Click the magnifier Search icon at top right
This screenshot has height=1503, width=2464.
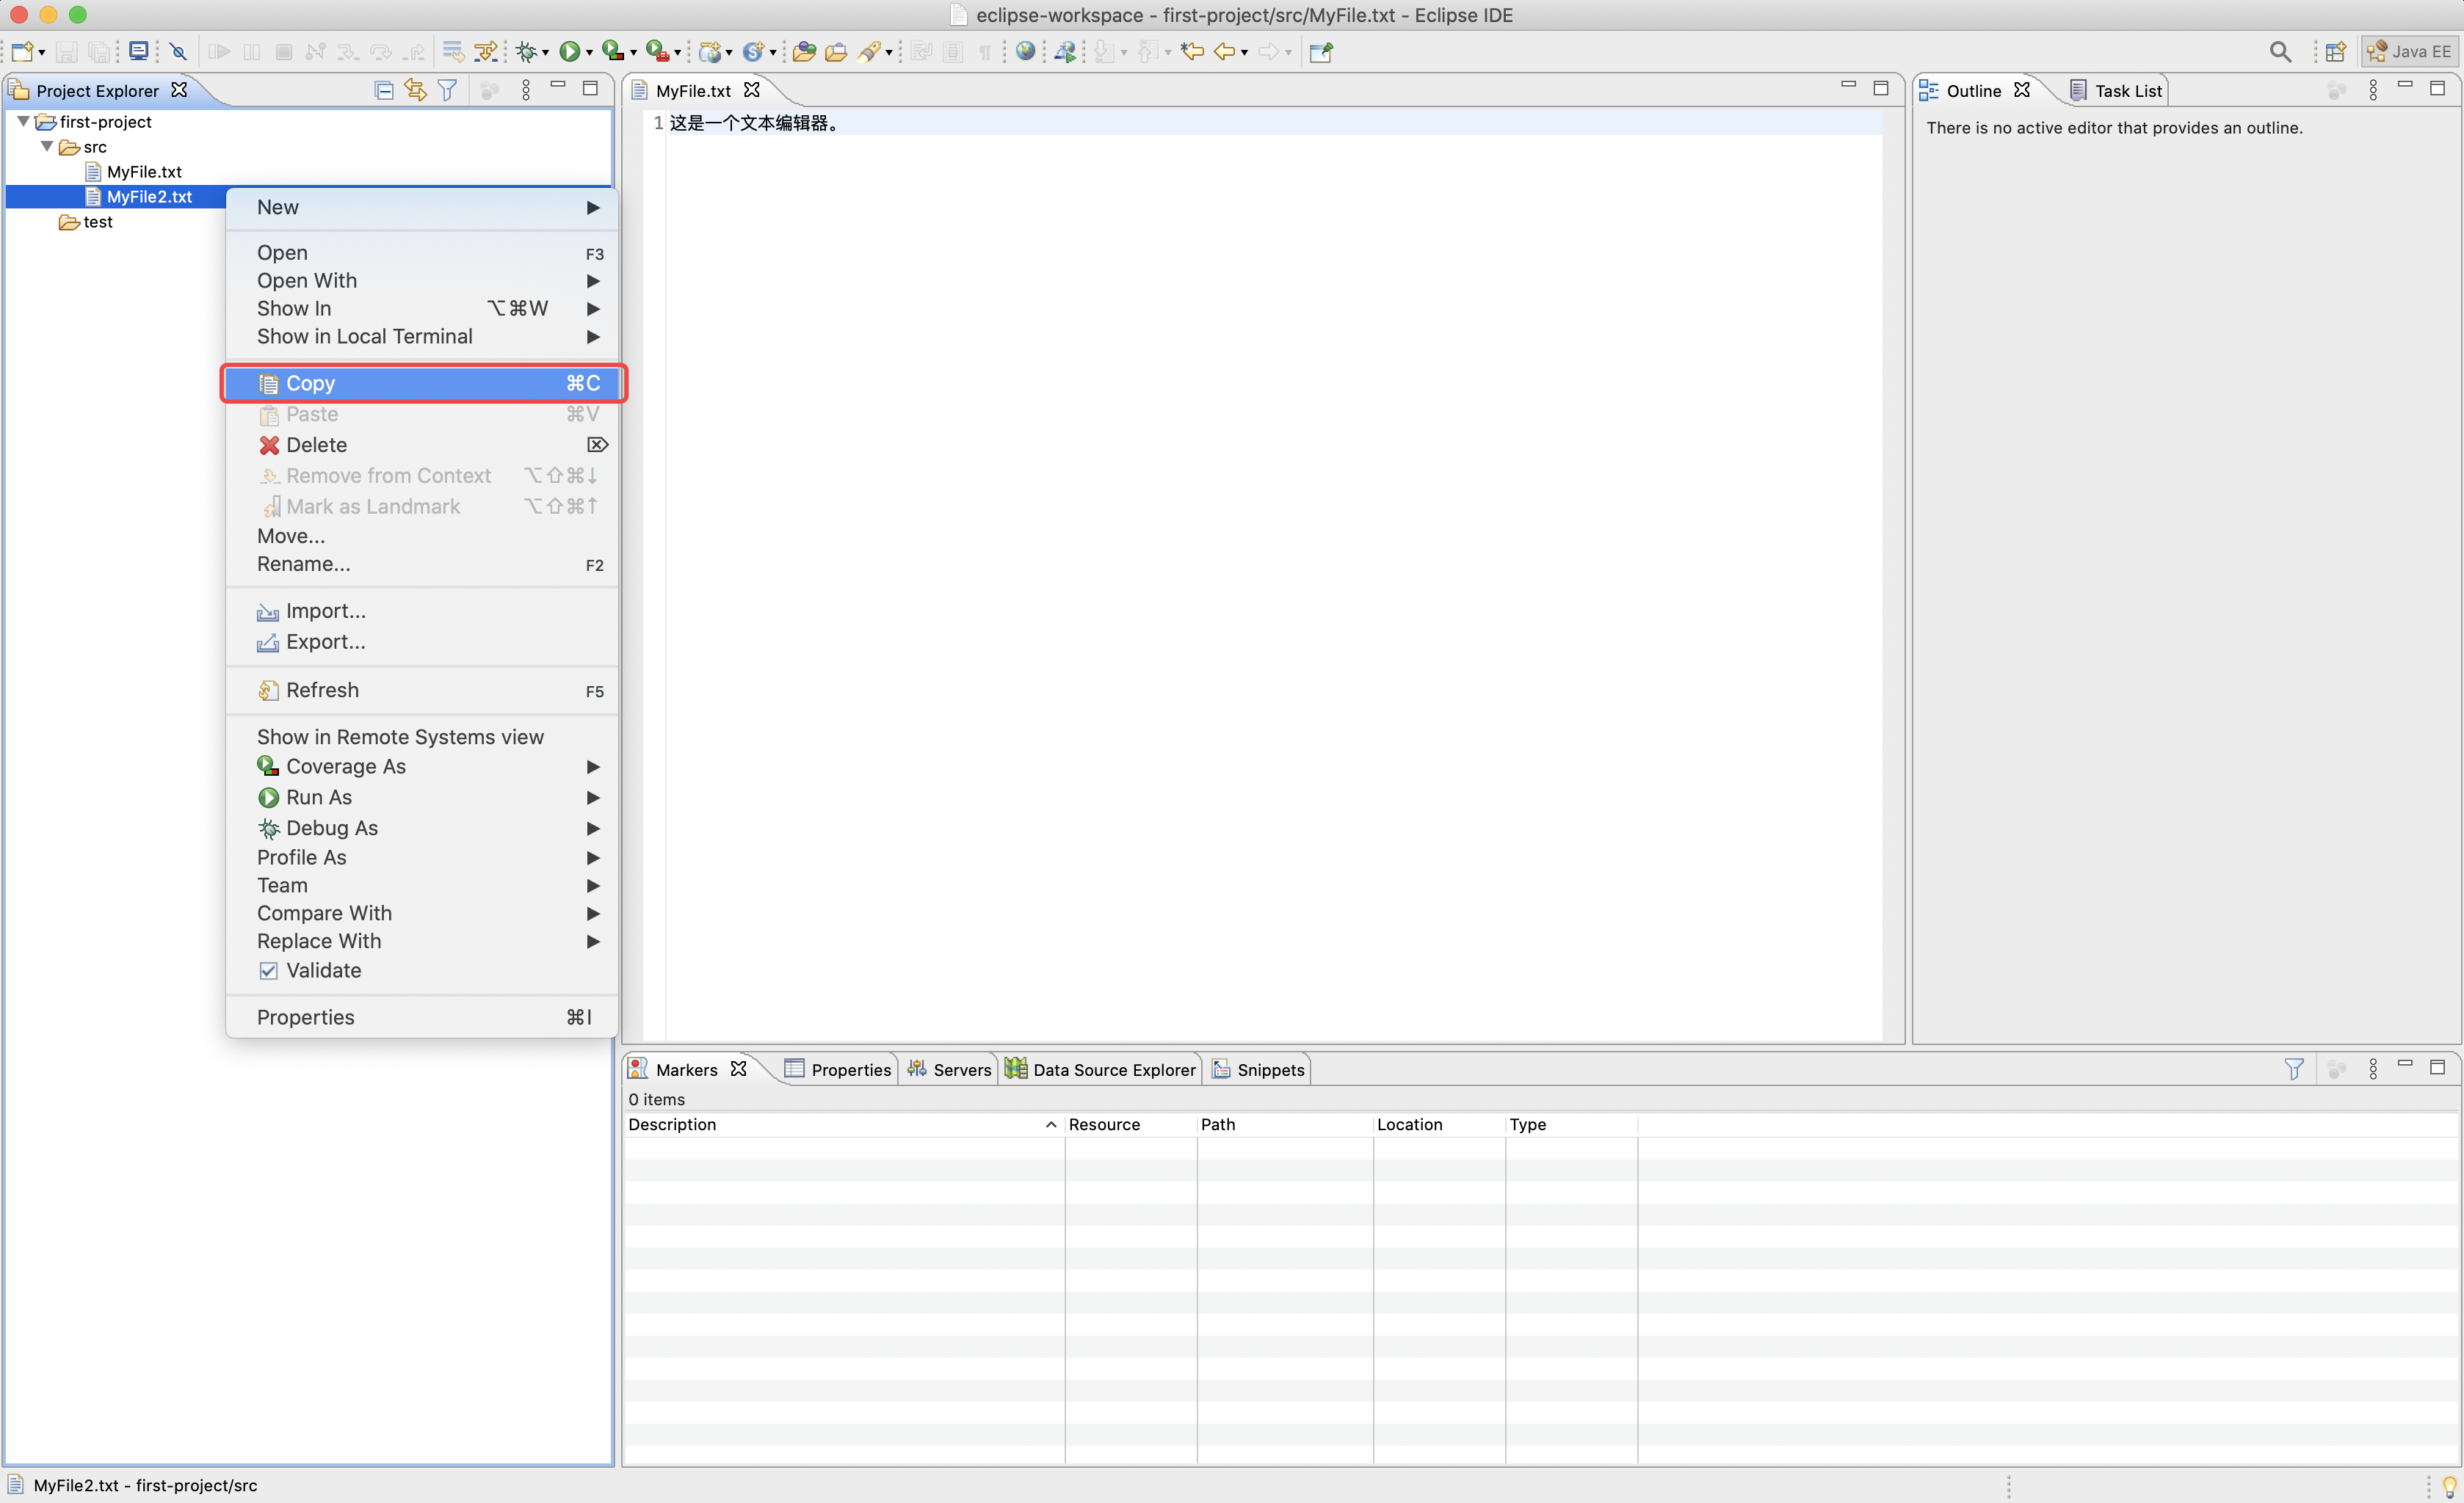click(x=2280, y=52)
